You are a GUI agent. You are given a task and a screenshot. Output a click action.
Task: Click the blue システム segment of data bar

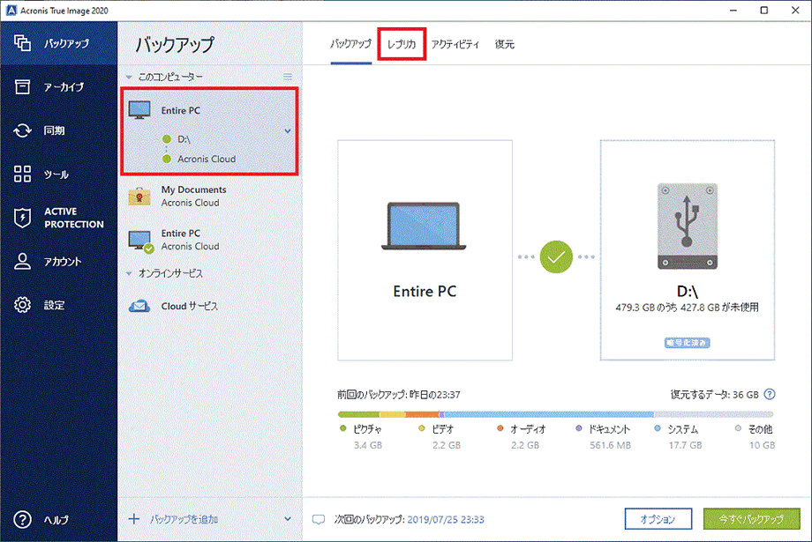549,414
